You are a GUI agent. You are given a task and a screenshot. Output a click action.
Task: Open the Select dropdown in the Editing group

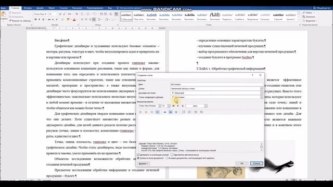click(310, 21)
